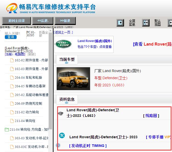The height and width of the screenshot is (152, 172).
Task: Click the Land Rover(路虎)(国外) brand link
Action: point(95,41)
